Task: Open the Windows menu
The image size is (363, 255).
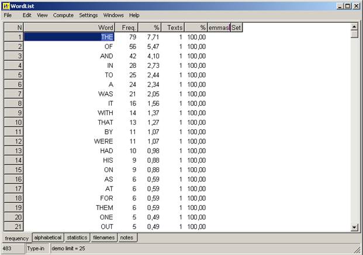Action: tap(113, 15)
